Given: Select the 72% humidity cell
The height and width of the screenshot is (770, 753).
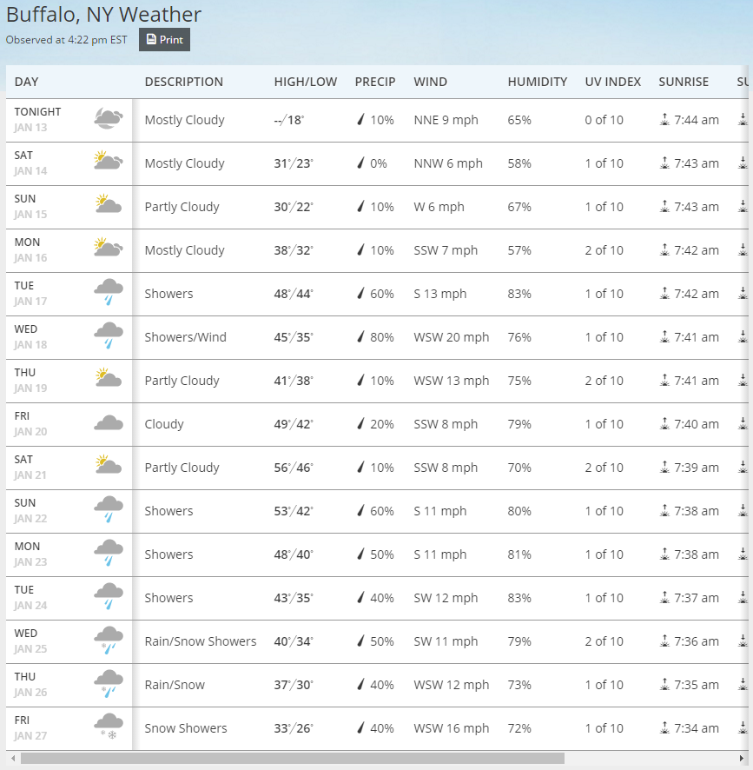Looking at the screenshot, I should (519, 727).
